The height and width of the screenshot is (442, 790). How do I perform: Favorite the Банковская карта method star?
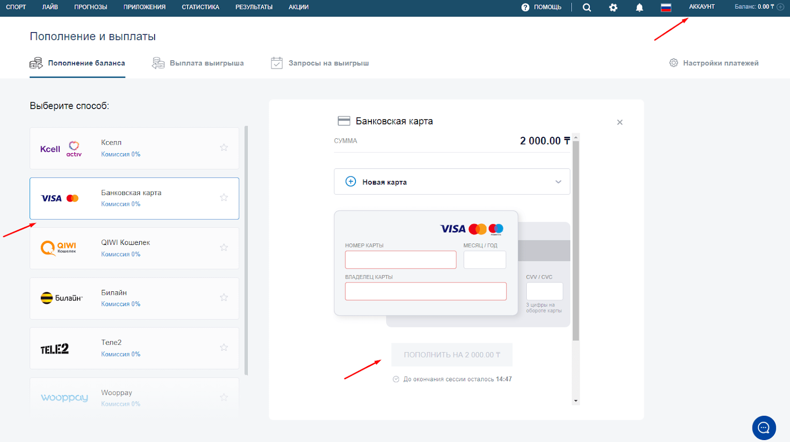224,198
